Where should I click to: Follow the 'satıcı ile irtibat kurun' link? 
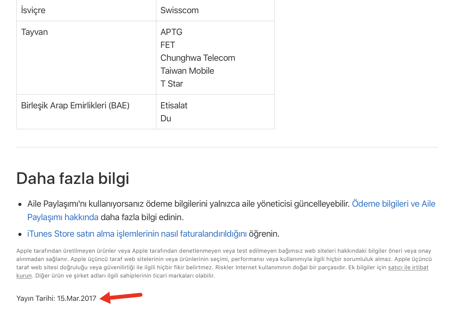(408, 267)
